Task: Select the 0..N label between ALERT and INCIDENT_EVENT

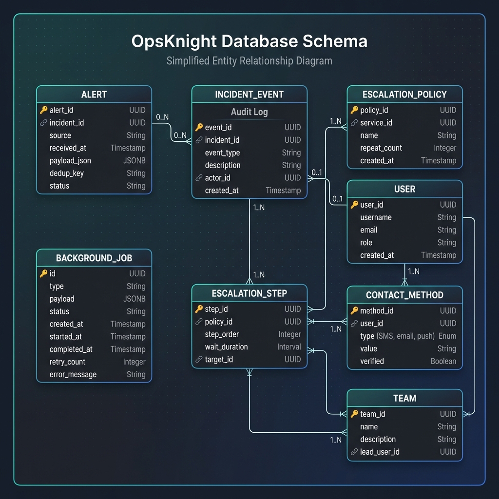Action: coord(162,117)
